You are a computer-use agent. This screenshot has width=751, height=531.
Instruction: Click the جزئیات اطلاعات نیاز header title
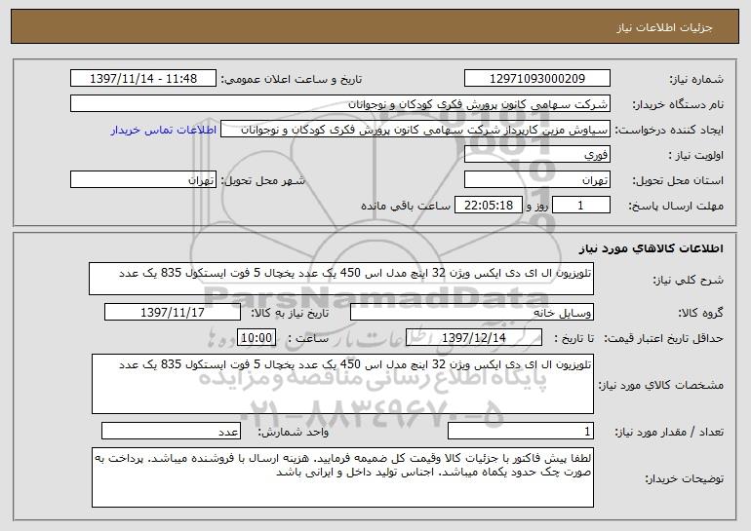point(664,27)
